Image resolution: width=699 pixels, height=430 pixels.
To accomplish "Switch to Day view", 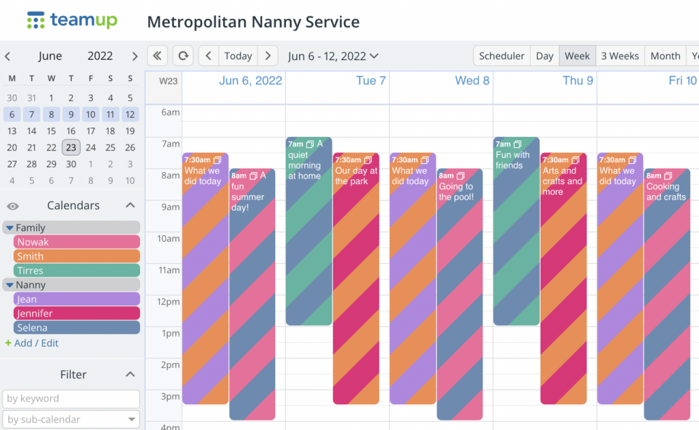I will pos(544,56).
